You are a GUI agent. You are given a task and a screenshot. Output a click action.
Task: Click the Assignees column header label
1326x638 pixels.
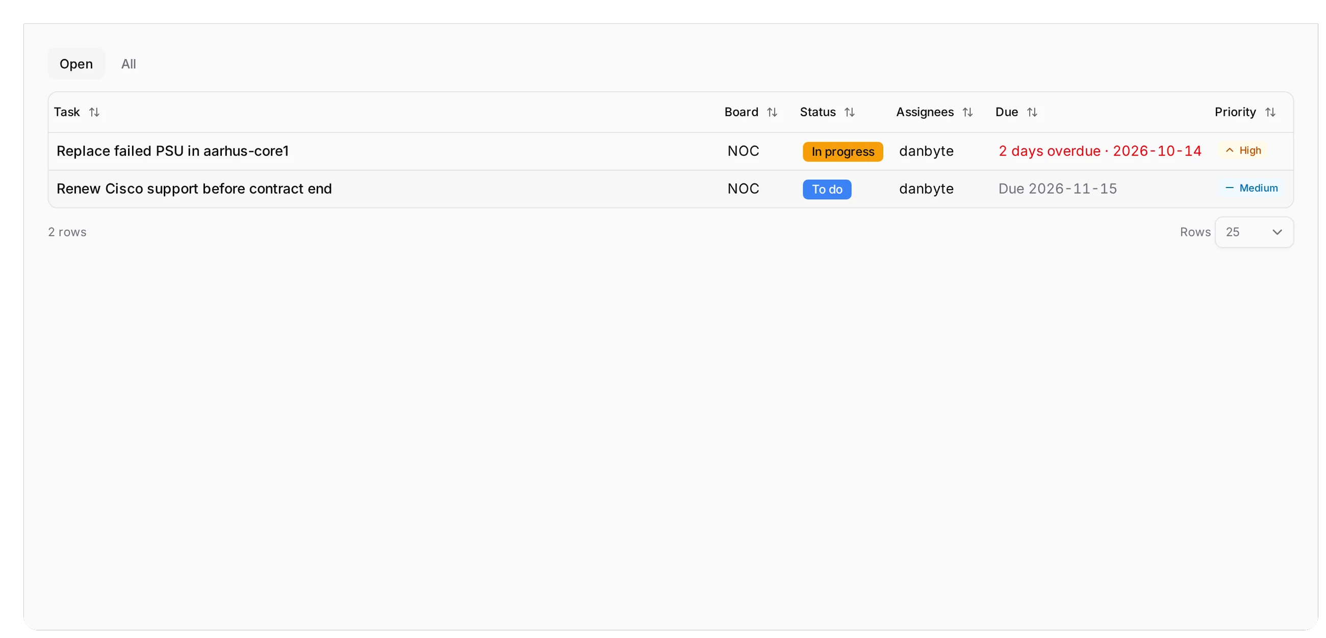[x=925, y=112]
